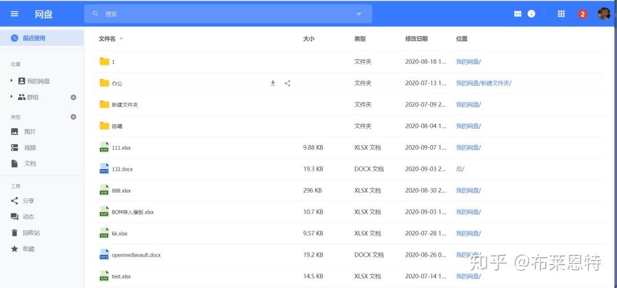Download the 办公 folder
Viewport: 617px width, 288px height.
pos(273,83)
